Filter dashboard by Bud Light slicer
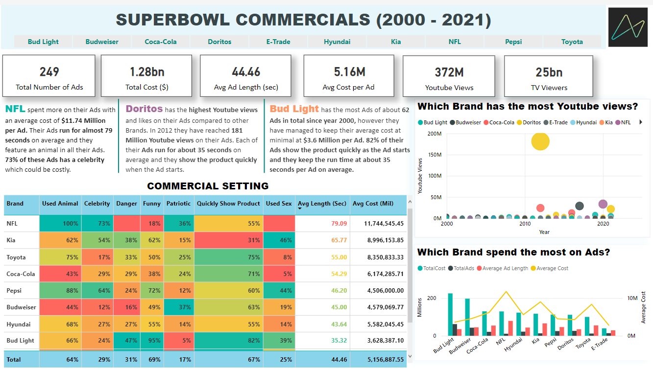Image resolution: width=653 pixels, height=369 pixels. 43,42
